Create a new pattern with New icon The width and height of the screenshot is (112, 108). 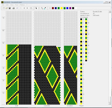pyautogui.click(x=4, y=8)
